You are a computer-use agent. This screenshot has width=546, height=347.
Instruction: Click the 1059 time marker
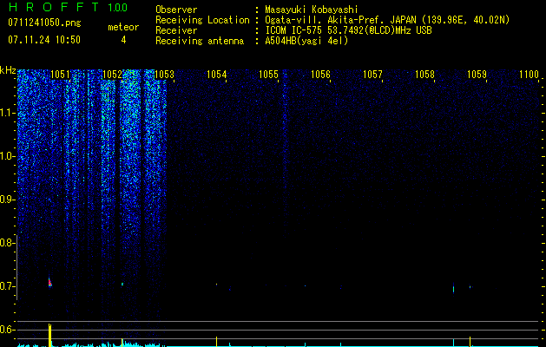point(477,75)
